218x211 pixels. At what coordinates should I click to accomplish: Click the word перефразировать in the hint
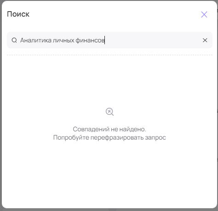click(117, 137)
